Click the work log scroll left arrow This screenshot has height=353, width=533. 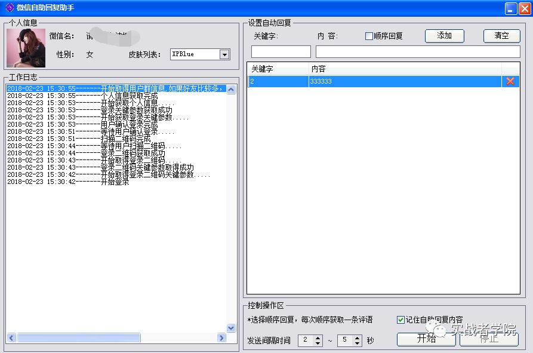(11, 337)
